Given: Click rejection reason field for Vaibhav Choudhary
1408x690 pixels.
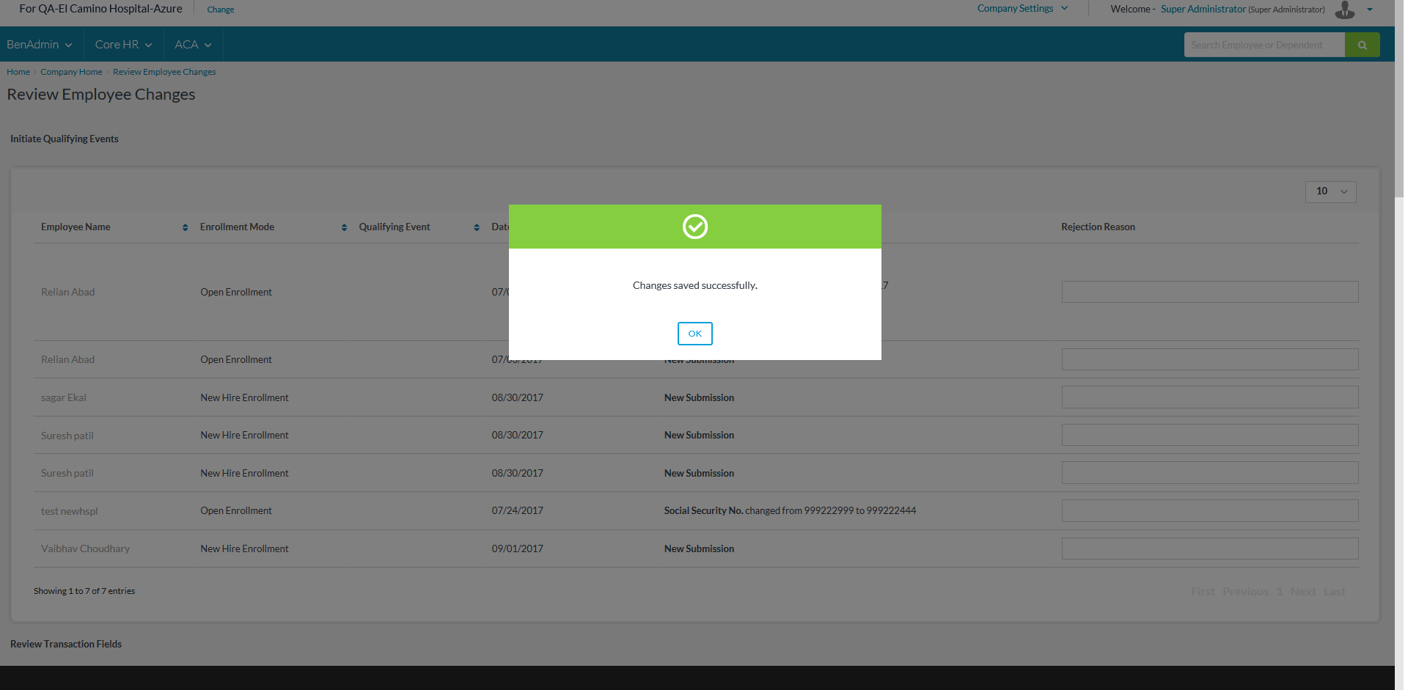Looking at the screenshot, I should pyautogui.click(x=1209, y=548).
